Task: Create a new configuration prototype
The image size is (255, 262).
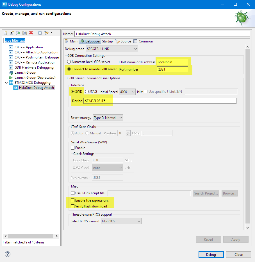Action: pos(12,33)
